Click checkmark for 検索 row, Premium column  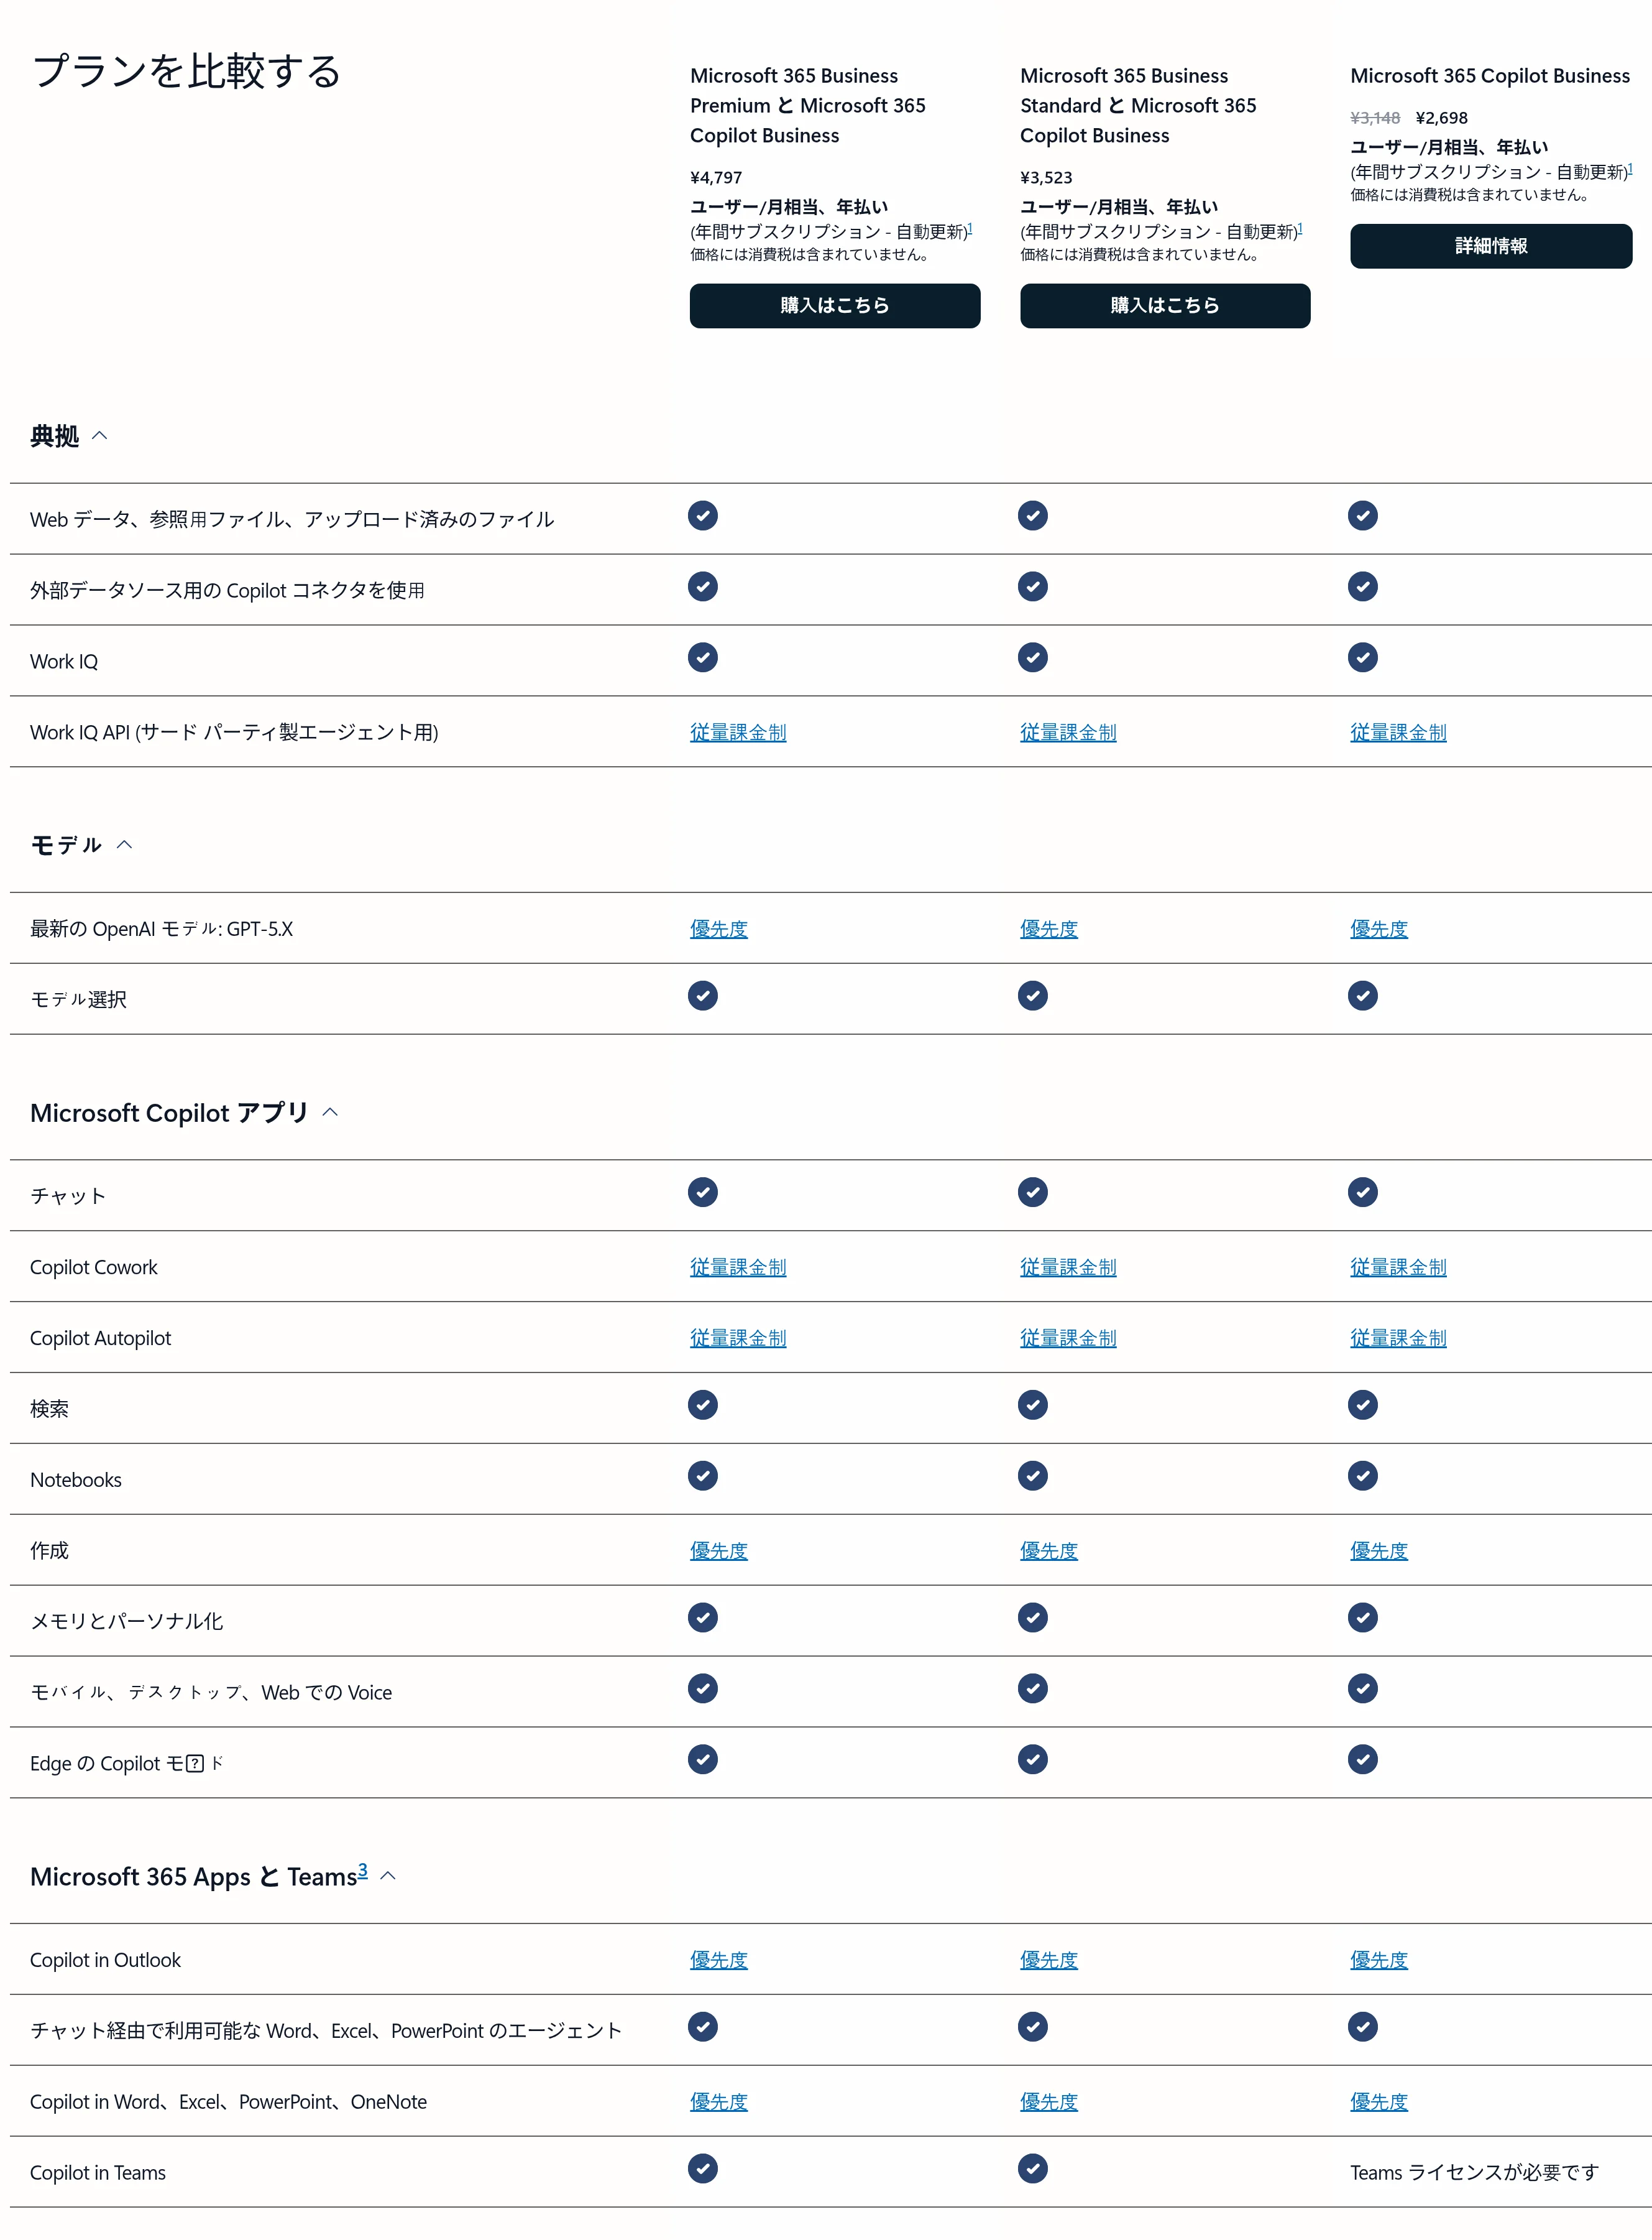click(x=703, y=1405)
